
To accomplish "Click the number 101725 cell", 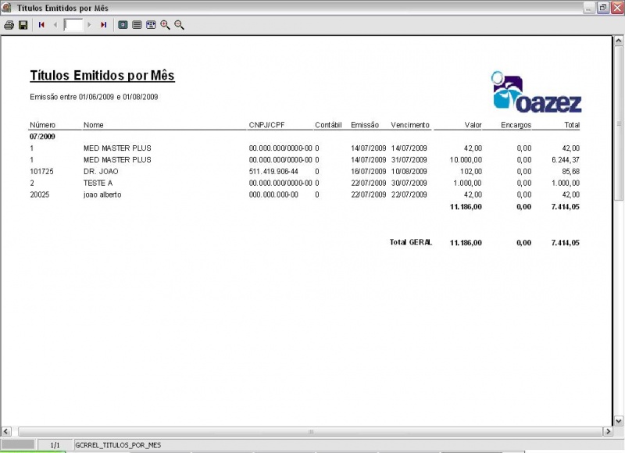I will (41, 171).
